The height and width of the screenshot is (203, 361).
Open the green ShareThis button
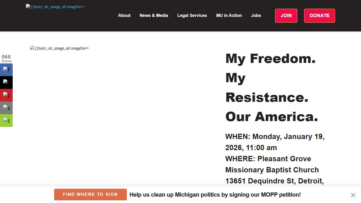[6, 121]
